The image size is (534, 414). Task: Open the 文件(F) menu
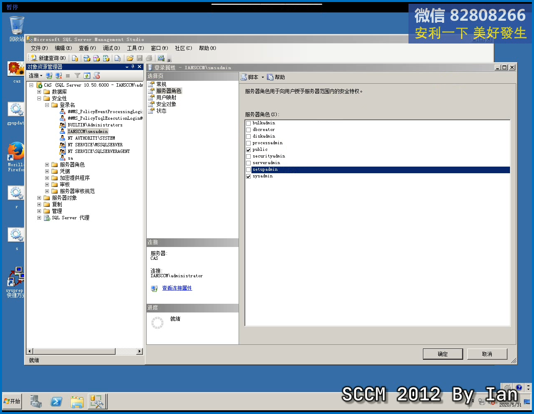39,48
